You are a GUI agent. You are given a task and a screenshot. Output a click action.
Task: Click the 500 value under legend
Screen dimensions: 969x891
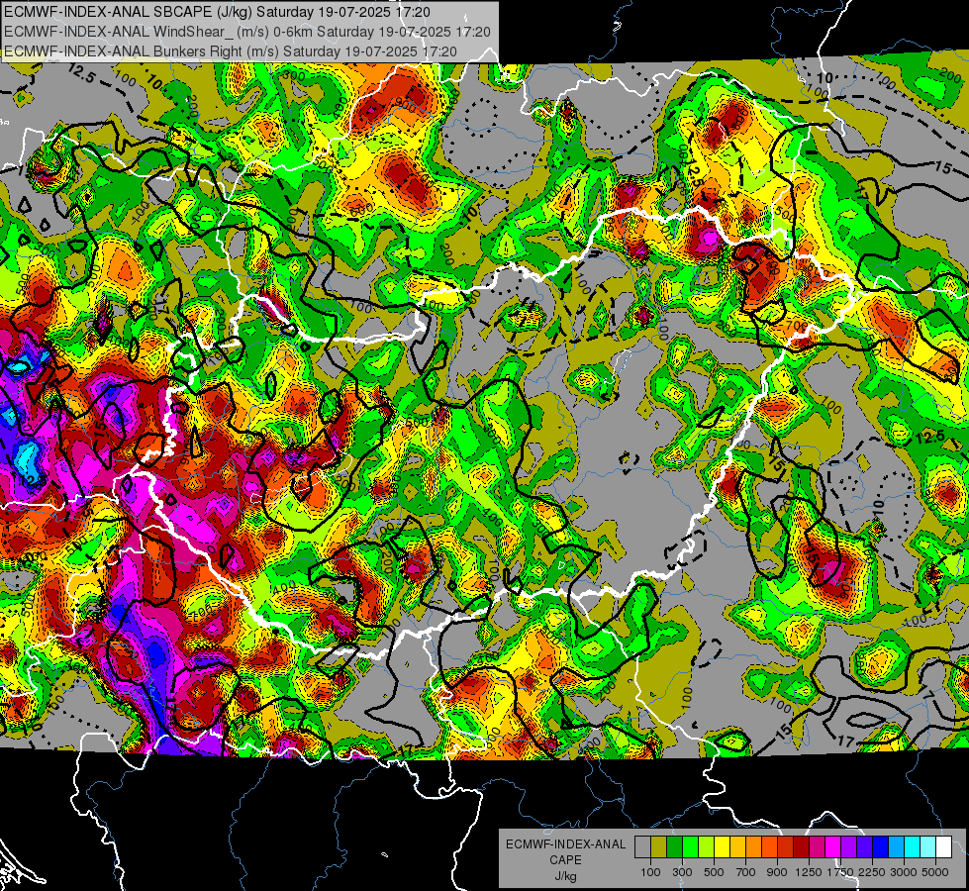click(x=714, y=872)
